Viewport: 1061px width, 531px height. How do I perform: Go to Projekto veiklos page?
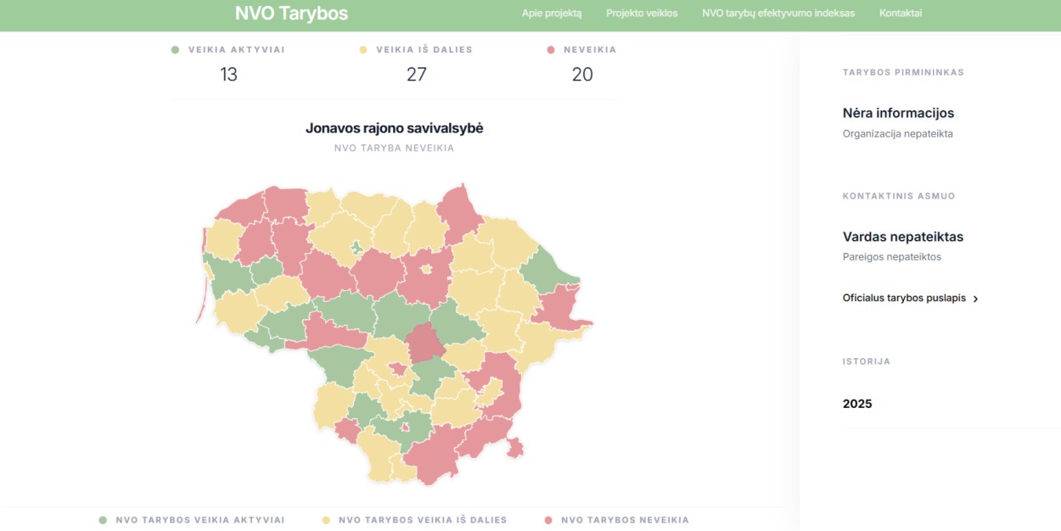coord(642,14)
